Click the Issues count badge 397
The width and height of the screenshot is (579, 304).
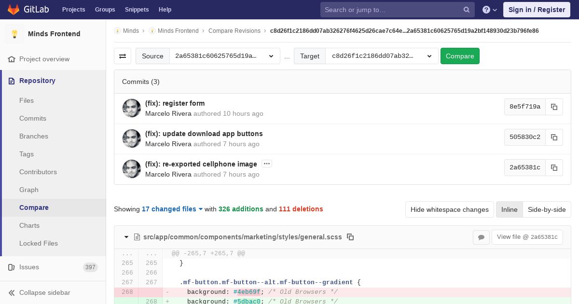click(x=90, y=267)
